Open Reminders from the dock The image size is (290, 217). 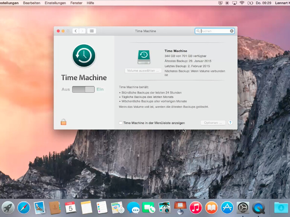point(102,207)
